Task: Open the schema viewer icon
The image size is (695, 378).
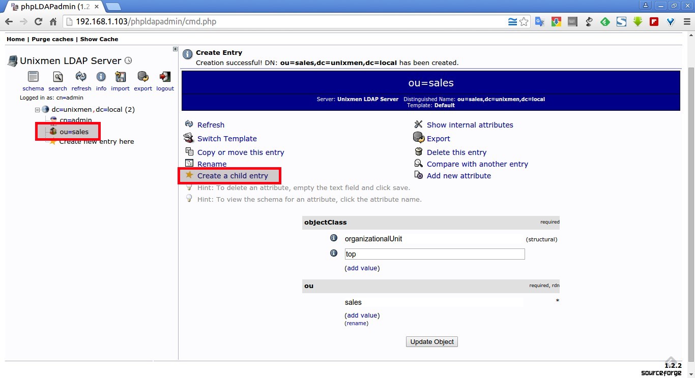Action: [x=33, y=77]
